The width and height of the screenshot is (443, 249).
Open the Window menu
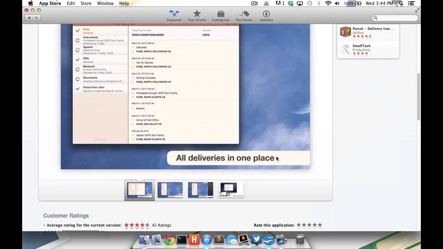pyautogui.click(x=105, y=3)
